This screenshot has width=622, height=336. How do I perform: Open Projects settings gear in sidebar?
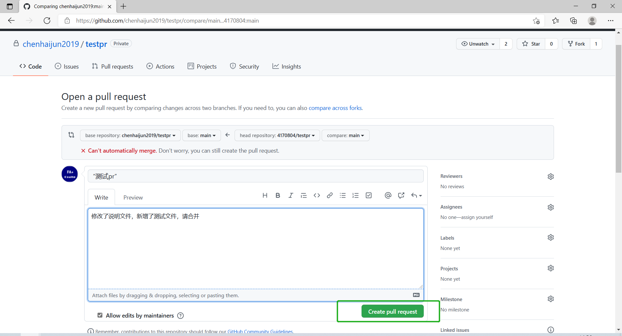click(x=551, y=268)
